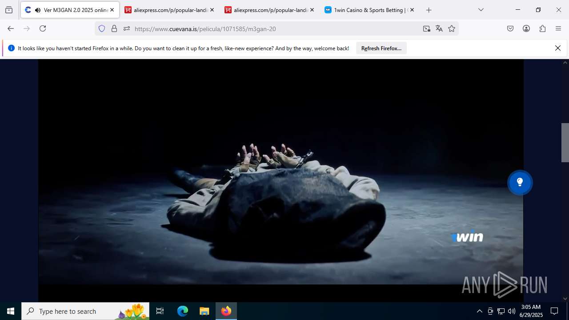Click the scrollbar down arrow
569x320 pixels.
(565, 299)
